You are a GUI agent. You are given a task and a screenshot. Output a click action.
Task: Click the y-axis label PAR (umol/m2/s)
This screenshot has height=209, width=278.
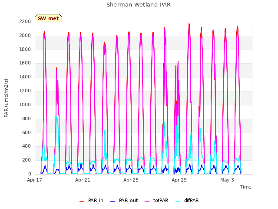(6, 98)
